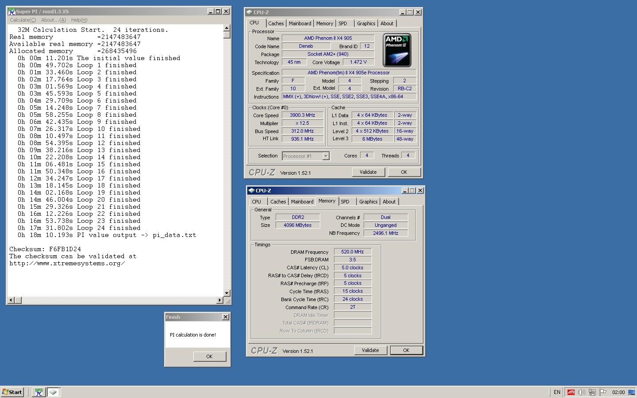Click the Bus Speed value 312.0 MHz
Screen dimensions: 637x398
pos(303,131)
